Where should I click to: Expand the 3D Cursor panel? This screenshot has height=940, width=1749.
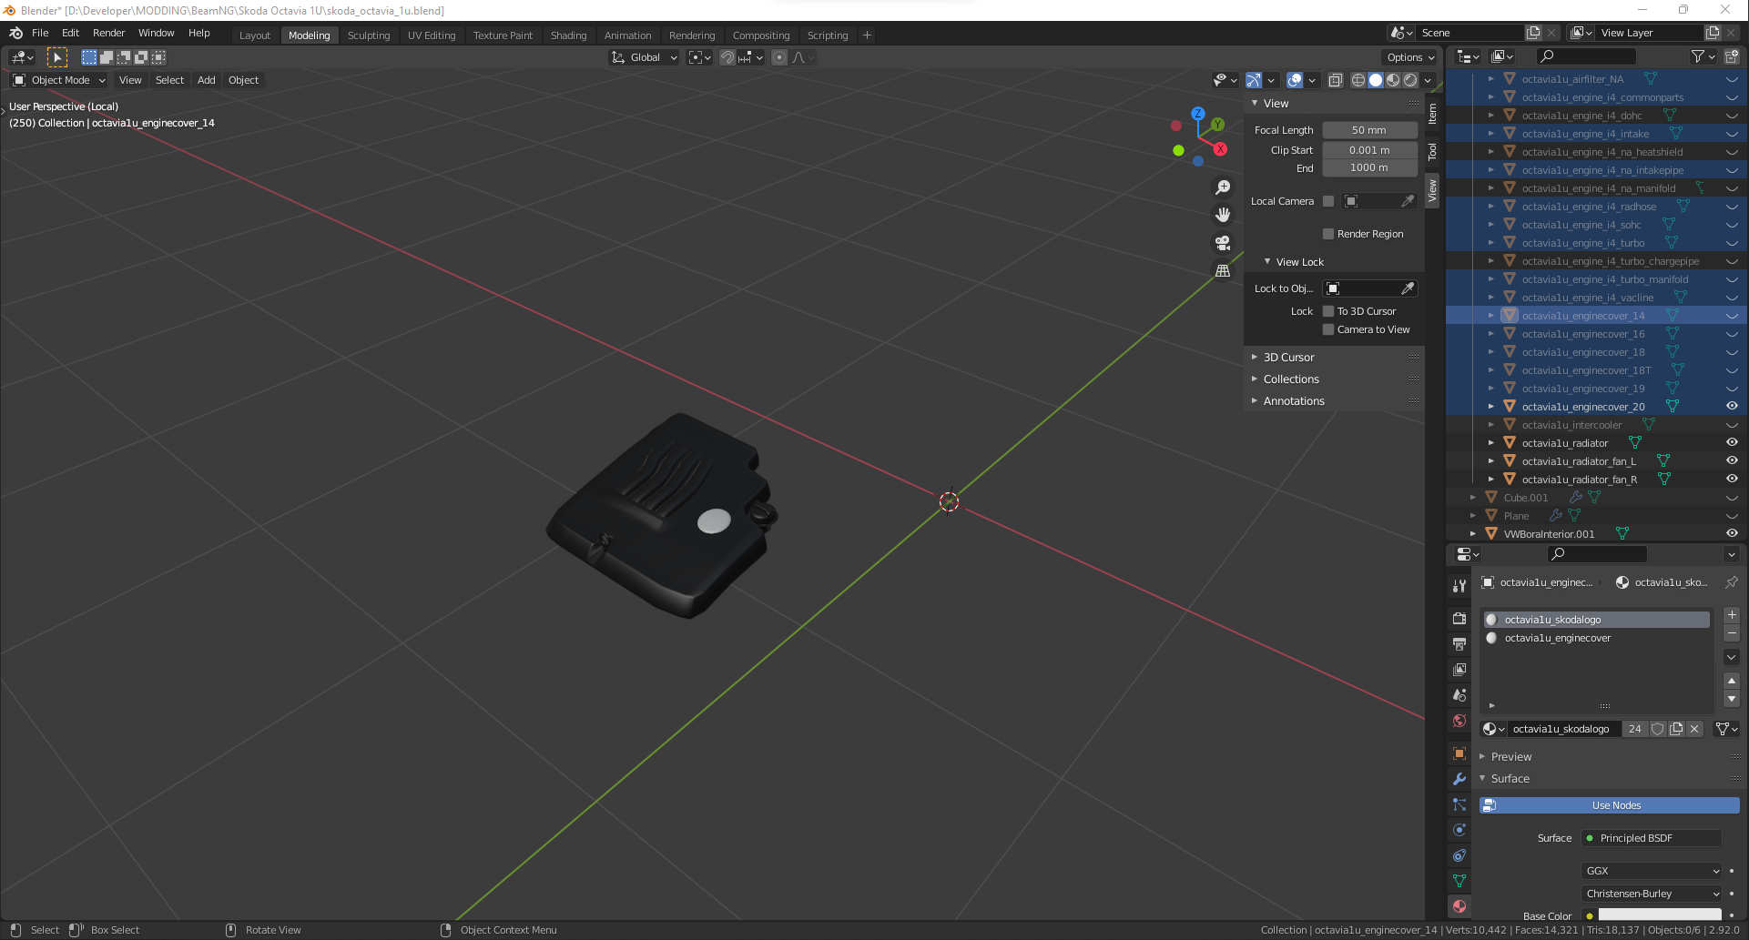[1288, 358]
